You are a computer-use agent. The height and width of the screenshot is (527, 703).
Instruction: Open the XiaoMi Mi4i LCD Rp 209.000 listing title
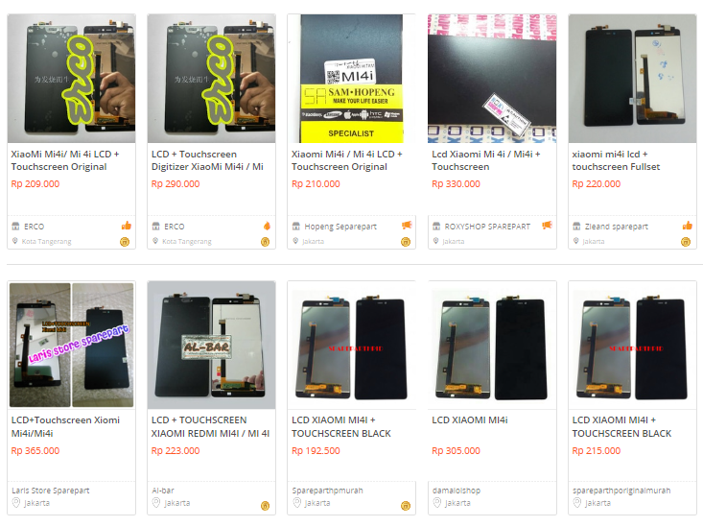pyautogui.click(x=65, y=160)
